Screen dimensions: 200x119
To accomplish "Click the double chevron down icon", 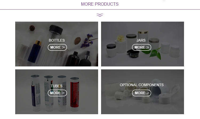I will click(100, 15).
